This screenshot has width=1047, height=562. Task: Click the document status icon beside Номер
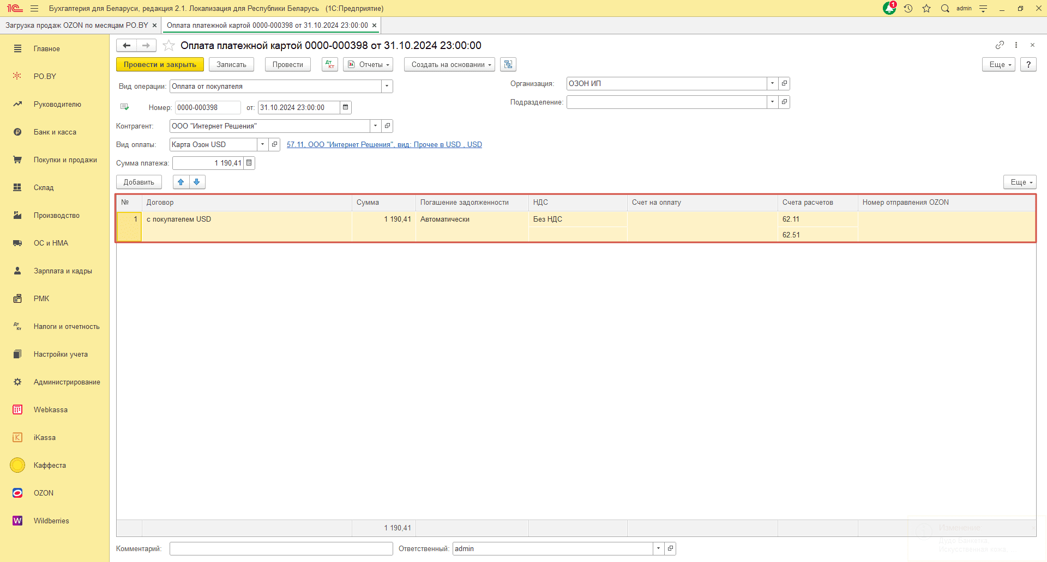tap(124, 107)
